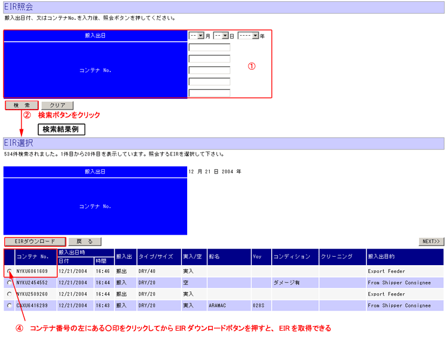Click the 搬入出目的 column header
This screenshot has height=342, width=447.
point(404,257)
